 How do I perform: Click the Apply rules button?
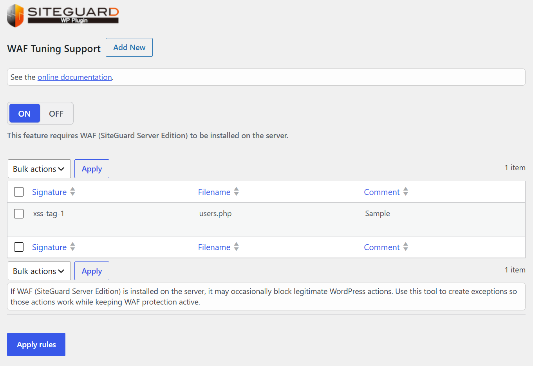pos(36,344)
